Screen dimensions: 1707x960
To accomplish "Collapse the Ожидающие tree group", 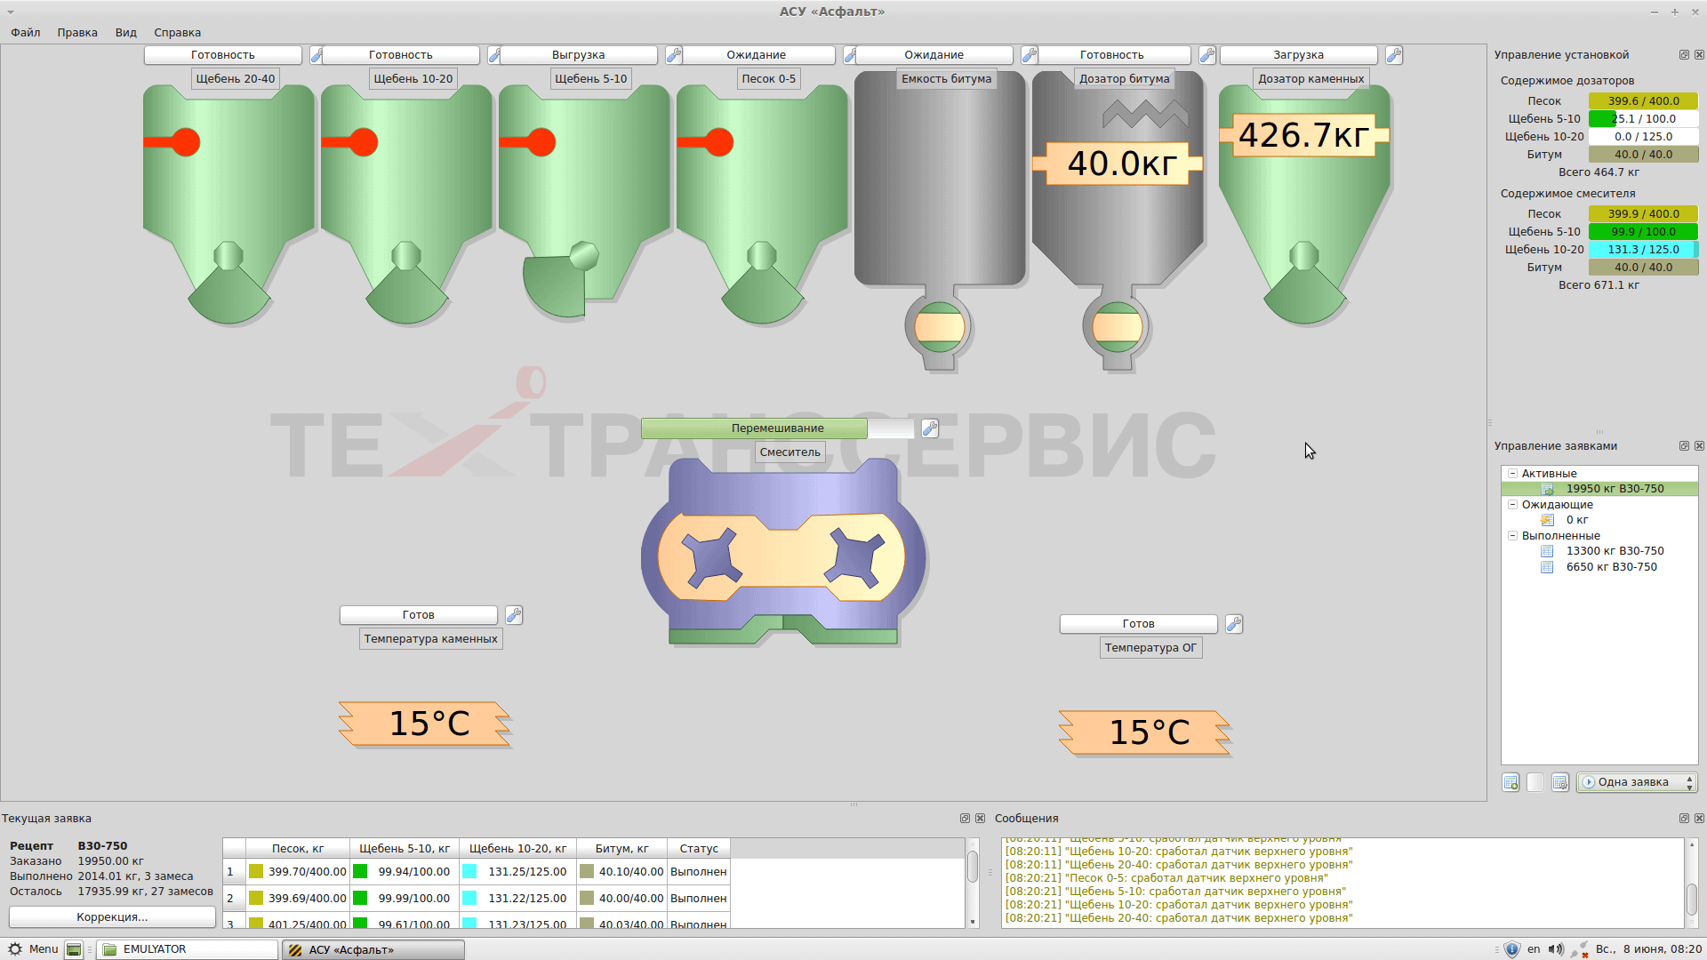I will click(x=1511, y=504).
